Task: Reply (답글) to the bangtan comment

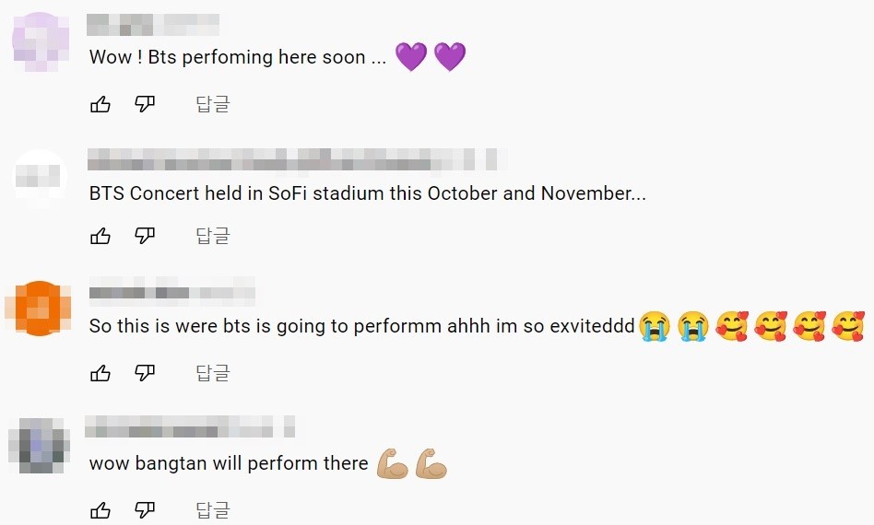Action: coord(212,509)
